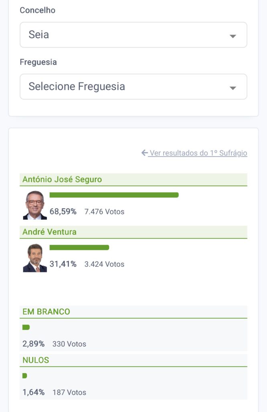The image size is (267, 412).
Task: Click the 31,41% green progress bar
Action: (79, 247)
